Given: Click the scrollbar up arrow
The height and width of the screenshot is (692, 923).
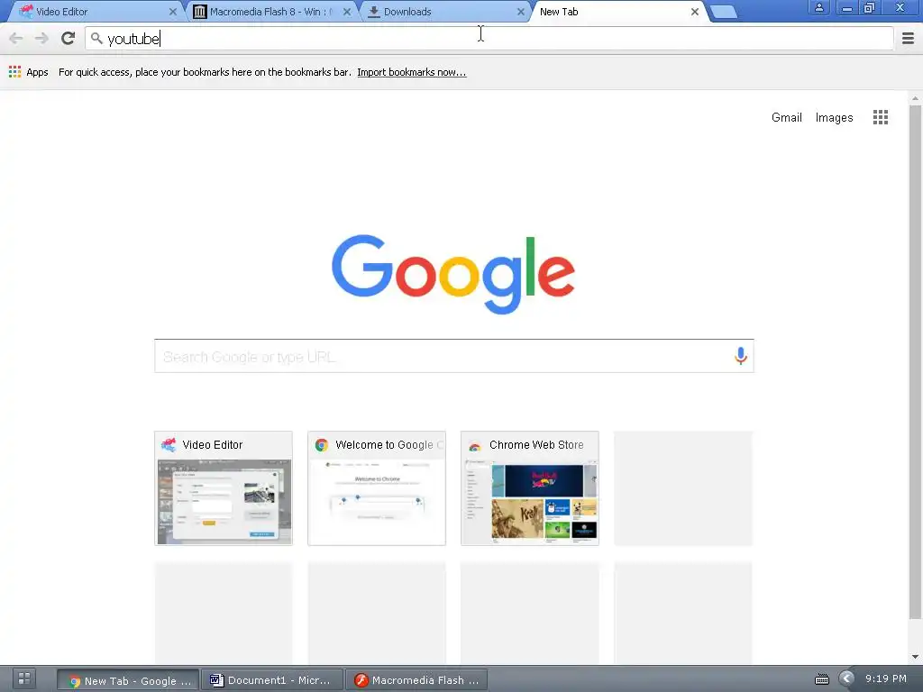Looking at the screenshot, I should click(x=915, y=98).
